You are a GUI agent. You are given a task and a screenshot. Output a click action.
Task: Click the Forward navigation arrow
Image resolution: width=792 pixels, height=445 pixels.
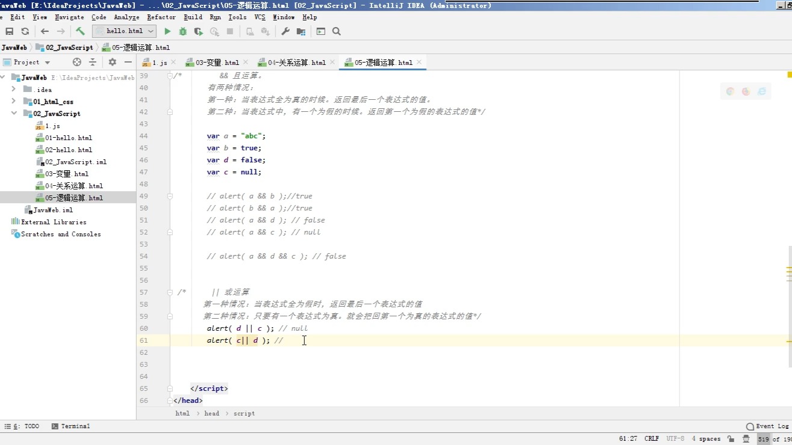point(61,31)
